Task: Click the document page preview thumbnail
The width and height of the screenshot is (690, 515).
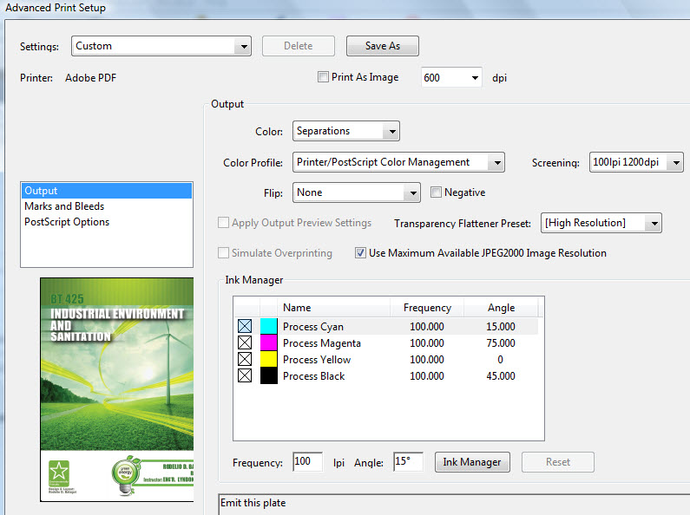Action: (116, 389)
